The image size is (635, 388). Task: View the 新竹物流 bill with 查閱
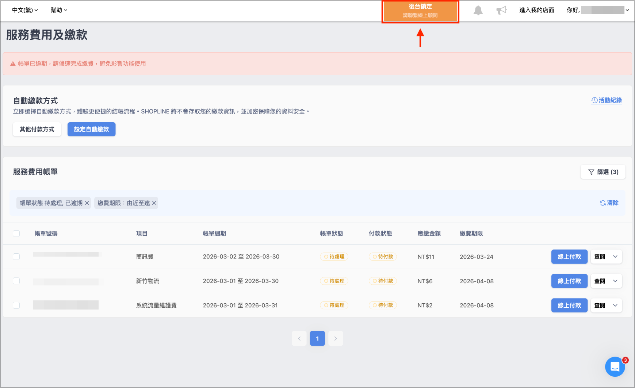[600, 281]
